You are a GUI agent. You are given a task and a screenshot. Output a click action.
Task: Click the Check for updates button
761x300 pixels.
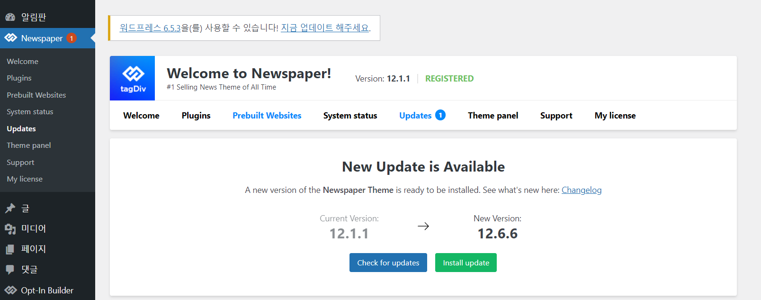(388, 263)
